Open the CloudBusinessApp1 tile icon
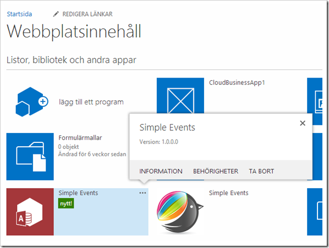The width and height of the screenshot is (329, 248). coord(180,96)
